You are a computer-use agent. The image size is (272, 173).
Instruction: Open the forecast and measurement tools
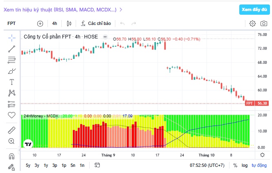tap(11, 104)
